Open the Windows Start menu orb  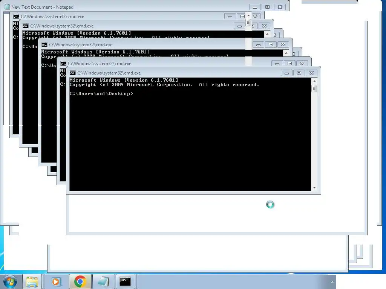(x=10, y=281)
